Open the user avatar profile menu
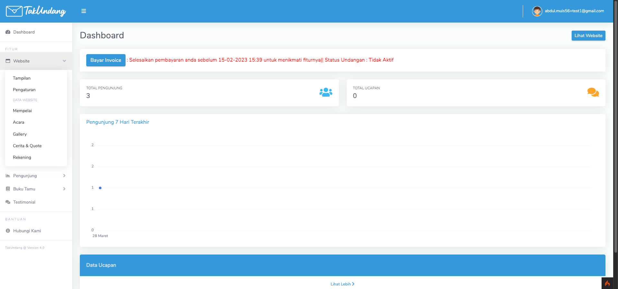618x289 pixels. pos(537,11)
